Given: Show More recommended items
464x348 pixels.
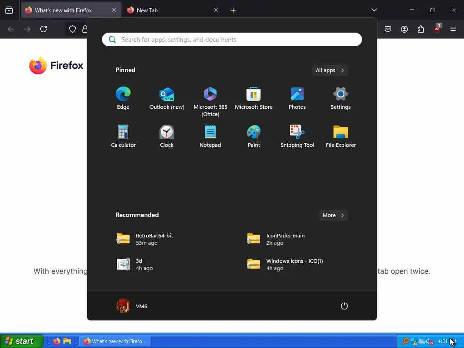Looking at the screenshot, I should (333, 215).
